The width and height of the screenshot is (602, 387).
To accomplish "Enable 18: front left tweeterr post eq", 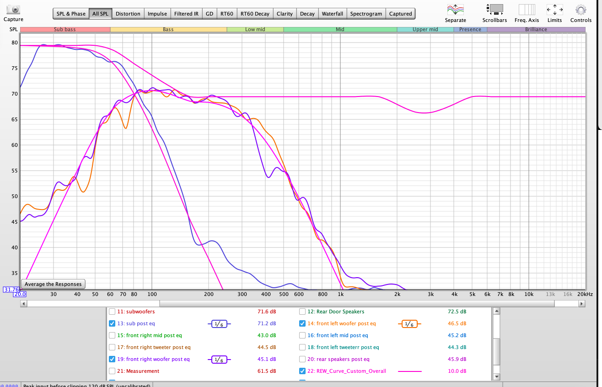I will pyautogui.click(x=302, y=348).
